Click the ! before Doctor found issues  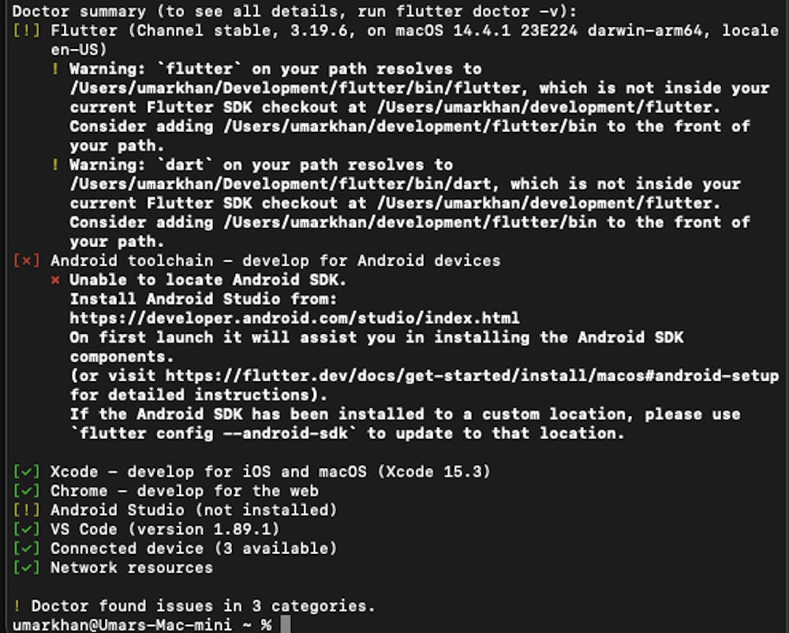[17, 606]
